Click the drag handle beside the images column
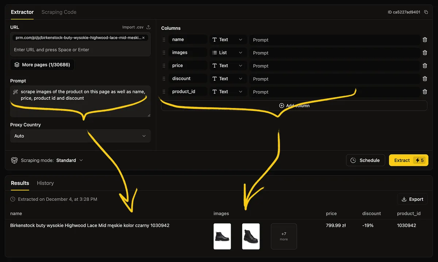Screen dimensions: 438x262 (x=164, y=52)
